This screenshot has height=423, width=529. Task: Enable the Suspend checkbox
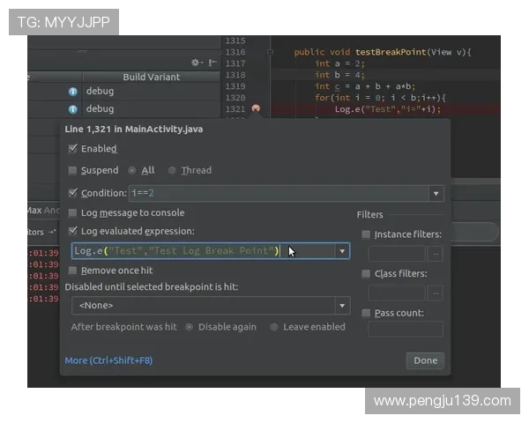(72, 170)
